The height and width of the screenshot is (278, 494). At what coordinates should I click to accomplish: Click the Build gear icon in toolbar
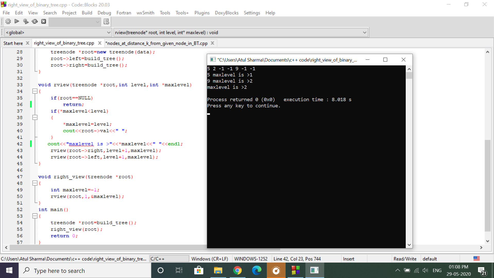[x=8, y=21]
